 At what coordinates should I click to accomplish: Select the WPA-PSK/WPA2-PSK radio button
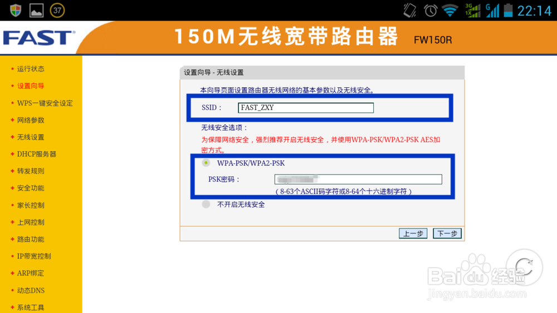206,163
